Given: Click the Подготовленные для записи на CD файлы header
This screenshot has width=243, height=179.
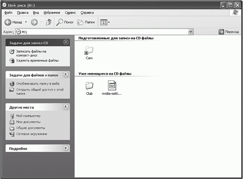Looking at the screenshot, I should 116,38.
